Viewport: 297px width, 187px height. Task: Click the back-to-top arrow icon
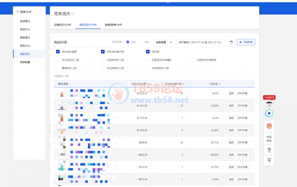269,160
